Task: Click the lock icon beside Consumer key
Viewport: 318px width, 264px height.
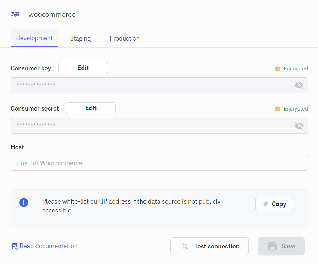Action: tap(277, 68)
